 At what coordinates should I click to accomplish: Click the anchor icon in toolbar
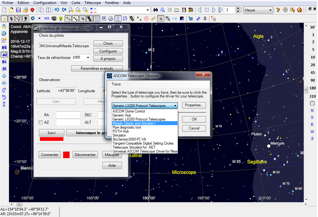click(x=205, y=18)
